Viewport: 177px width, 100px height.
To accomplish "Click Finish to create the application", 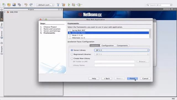I will pos(132,79).
